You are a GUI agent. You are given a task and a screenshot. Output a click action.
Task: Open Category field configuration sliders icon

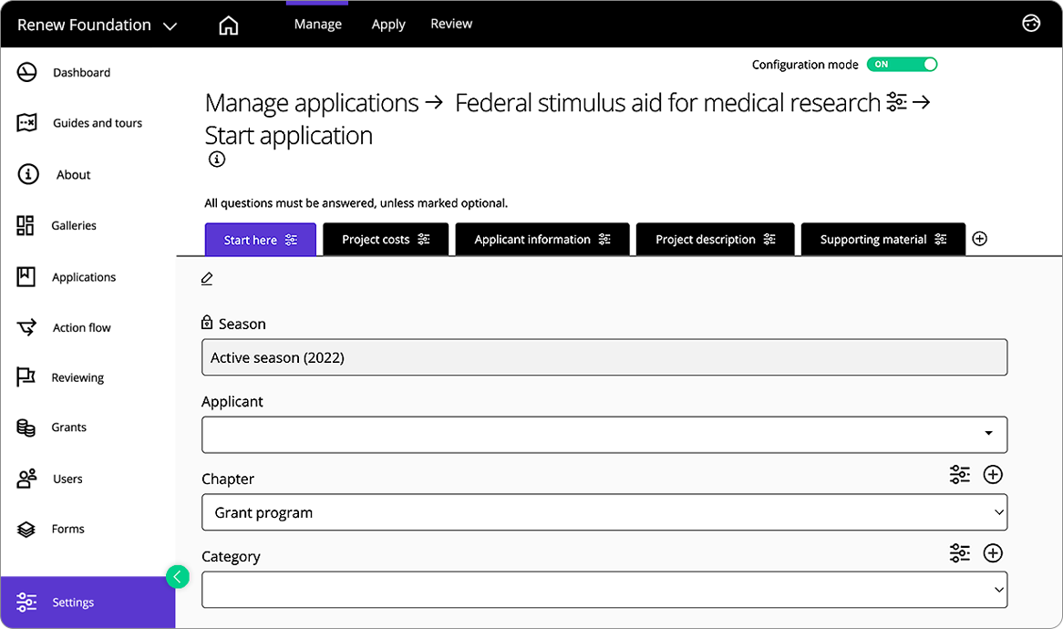(x=960, y=553)
